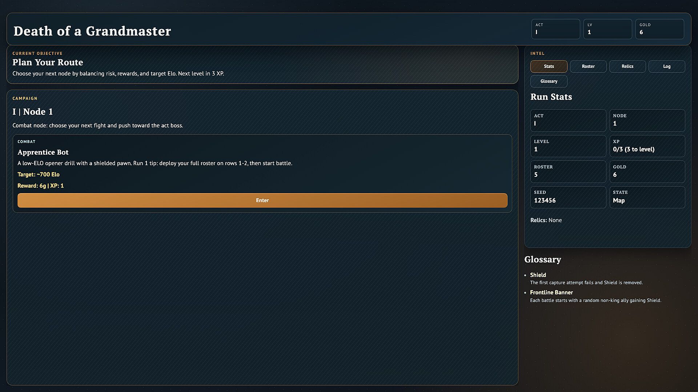The image size is (698, 392).
Task: Click the GOLD tile in header
Action: pos(659,29)
